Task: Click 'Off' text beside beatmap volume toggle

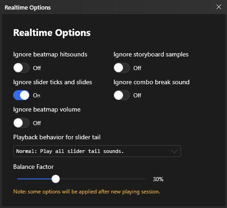Action: 37,123
